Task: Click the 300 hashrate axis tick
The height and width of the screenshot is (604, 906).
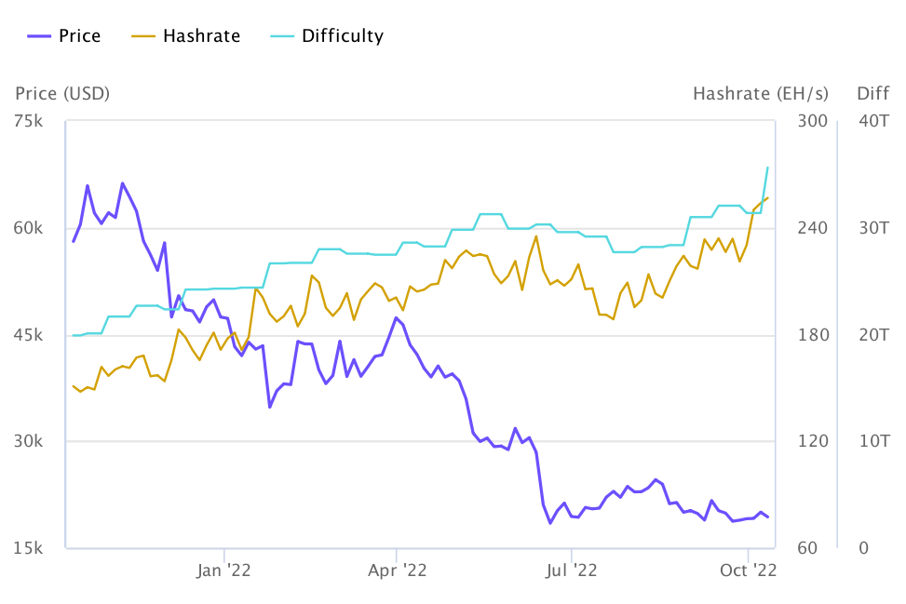Action: [x=812, y=121]
